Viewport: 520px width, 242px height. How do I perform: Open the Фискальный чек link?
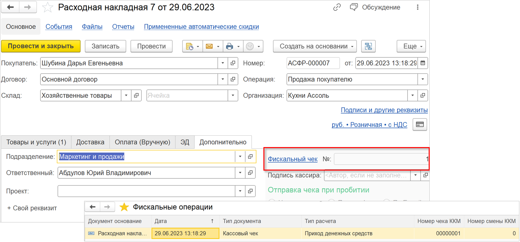pyautogui.click(x=292, y=159)
